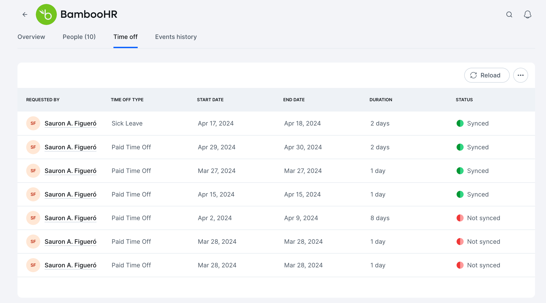Viewport: 546px width, 303px height.
Task: Click Paid Time Off in Apr 15 row
Action: point(131,194)
